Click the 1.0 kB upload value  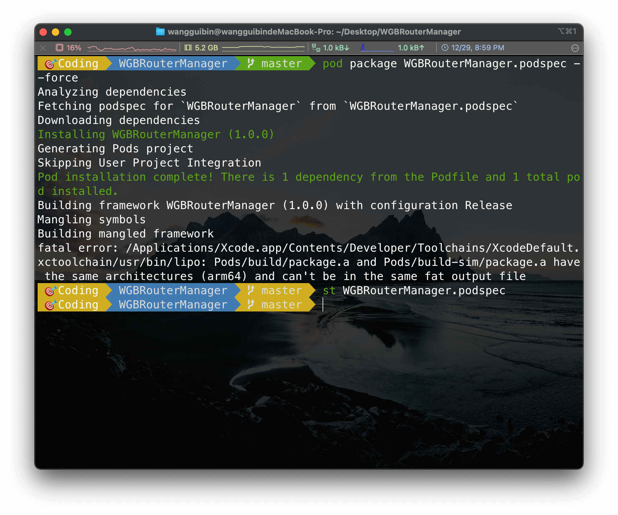point(411,48)
